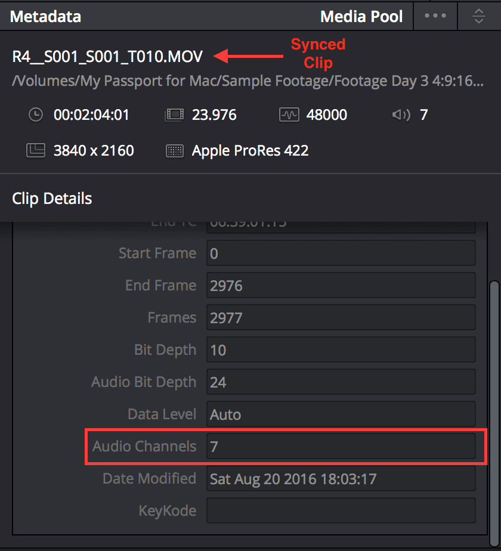Click the panel sort chevrons icon
The width and height of the screenshot is (501, 551).
(478, 16)
